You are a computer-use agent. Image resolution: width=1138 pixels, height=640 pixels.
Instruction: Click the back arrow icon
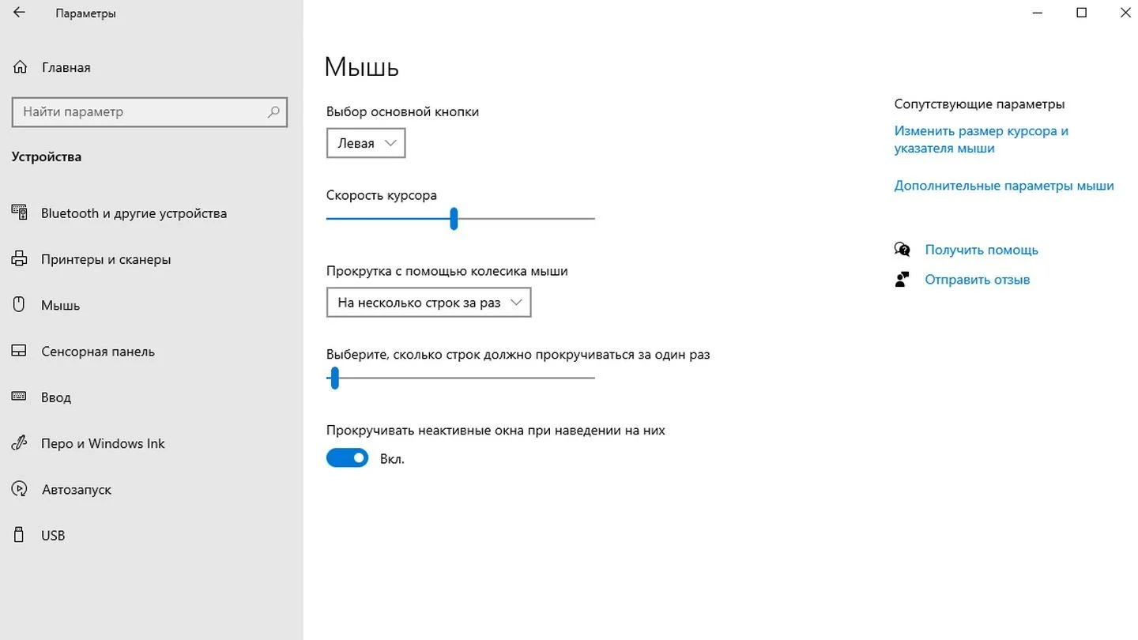pos(19,13)
